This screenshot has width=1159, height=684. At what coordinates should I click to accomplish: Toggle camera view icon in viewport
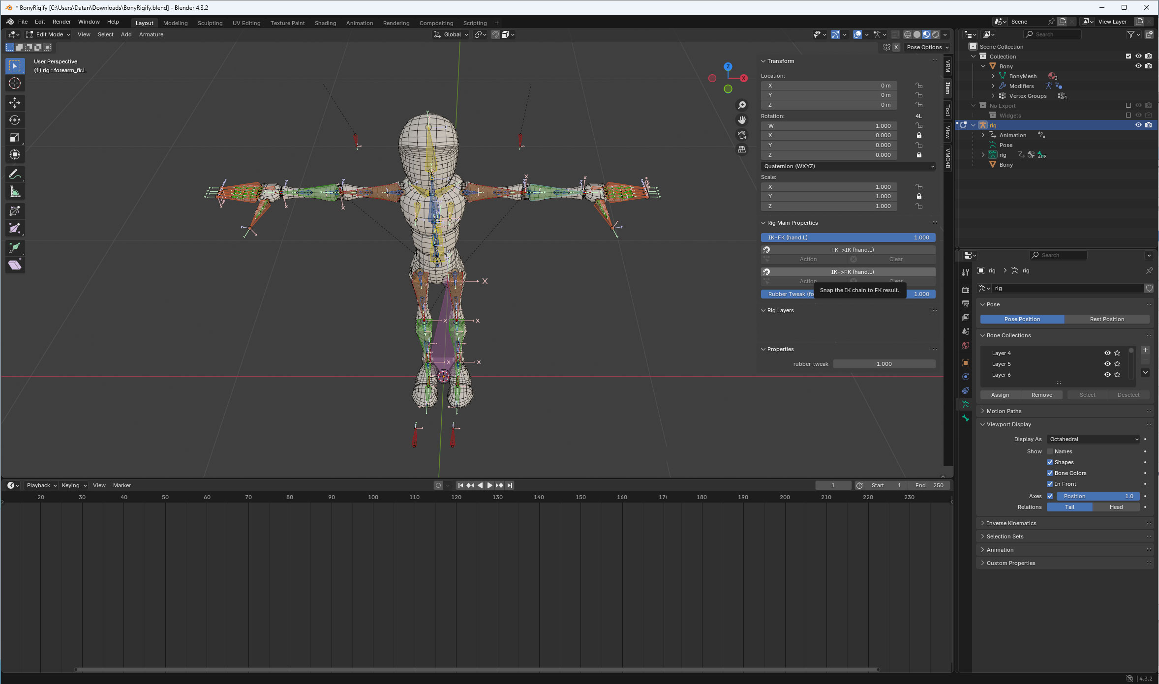(742, 135)
